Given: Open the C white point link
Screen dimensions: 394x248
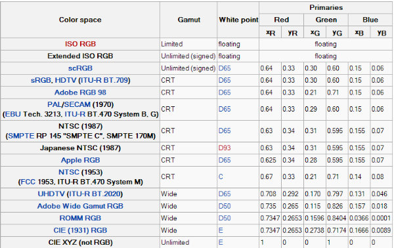Looking at the screenshot, I should click(221, 177).
